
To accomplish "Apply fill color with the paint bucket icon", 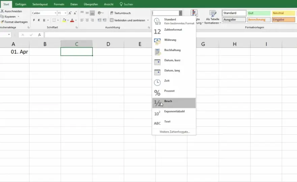I will tap(64, 20).
